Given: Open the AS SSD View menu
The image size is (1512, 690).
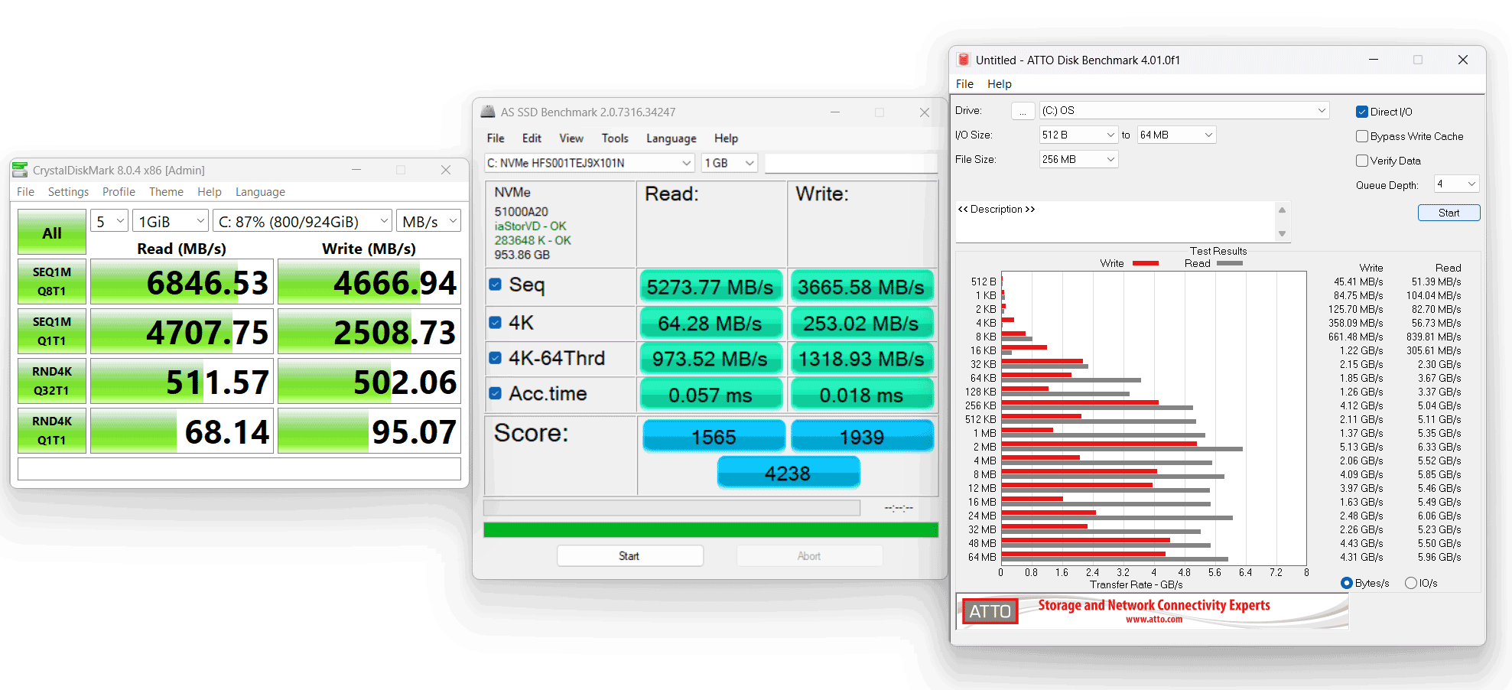Looking at the screenshot, I should [x=571, y=138].
